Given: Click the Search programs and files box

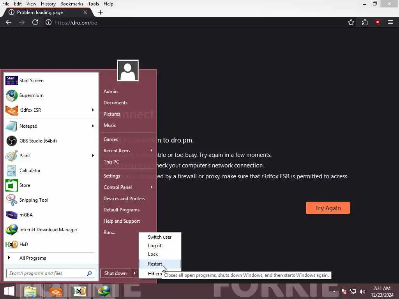Looking at the screenshot, I should (x=50, y=273).
